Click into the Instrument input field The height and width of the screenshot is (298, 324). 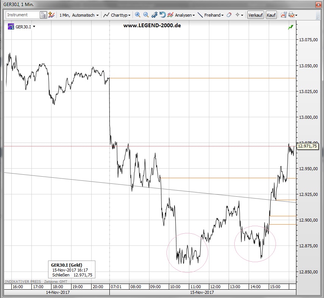[23, 15]
